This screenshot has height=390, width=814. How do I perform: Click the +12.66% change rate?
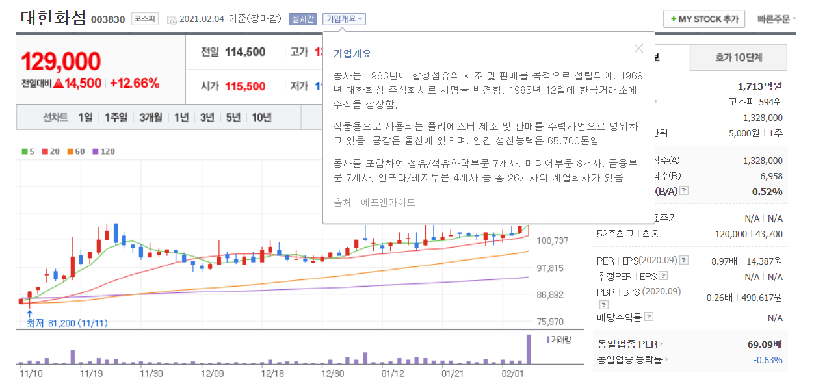[x=135, y=83]
